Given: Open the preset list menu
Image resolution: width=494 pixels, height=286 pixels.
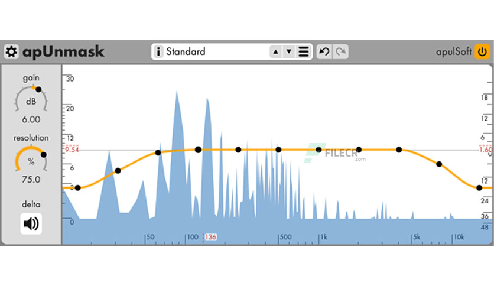Looking at the screenshot, I should [304, 51].
